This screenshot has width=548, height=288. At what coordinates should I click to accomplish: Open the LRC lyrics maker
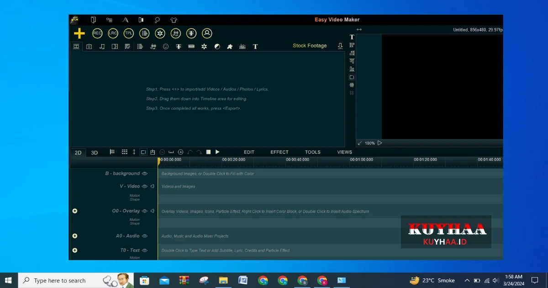click(113, 33)
